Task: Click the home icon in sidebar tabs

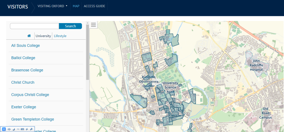Action: pyautogui.click(x=29, y=36)
